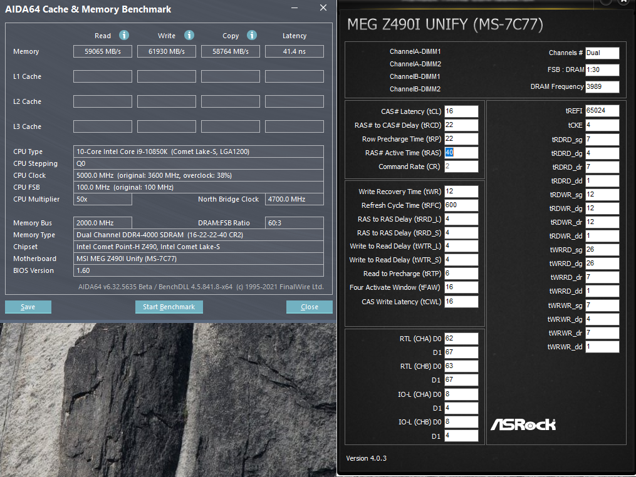Minimize the AIDA64 benchmark window
636x477 pixels.
[x=295, y=8]
